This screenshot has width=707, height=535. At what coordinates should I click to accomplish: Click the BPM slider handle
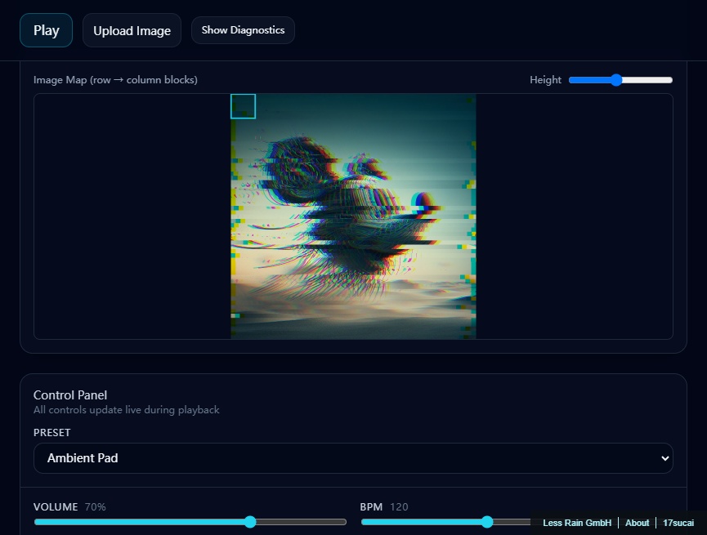[487, 522]
